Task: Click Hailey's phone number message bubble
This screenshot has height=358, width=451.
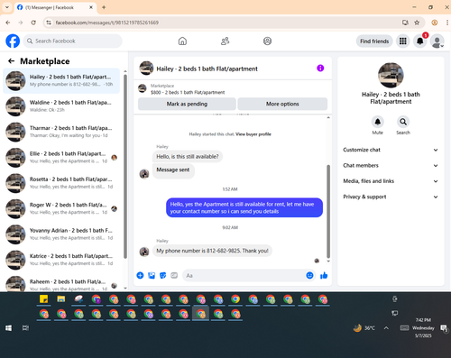Action: tap(212, 251)
